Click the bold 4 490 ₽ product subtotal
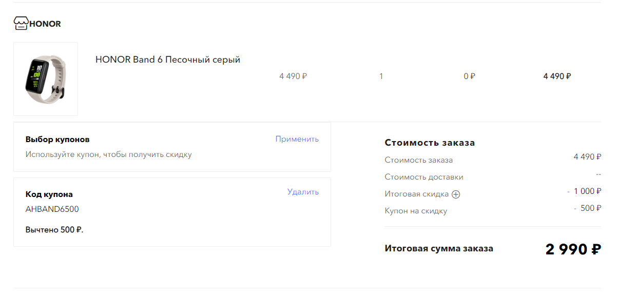 tap(557, 76)
